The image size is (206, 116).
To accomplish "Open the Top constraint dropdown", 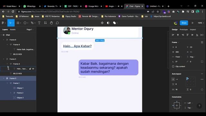I will point(189,108).
